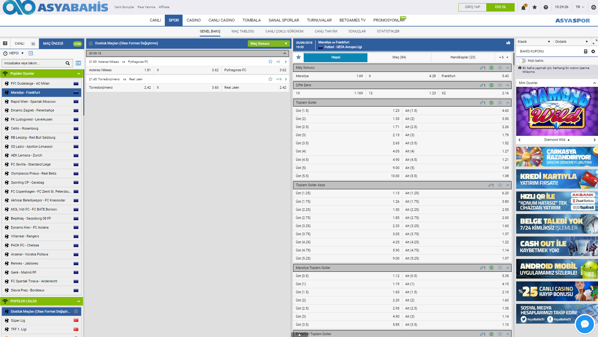Switch to the Handikaplar (23) tab

point(463,57)
